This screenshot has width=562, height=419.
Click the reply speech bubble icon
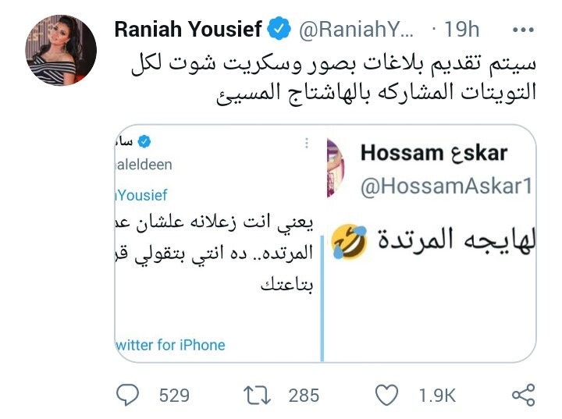[x=127, y=395]
